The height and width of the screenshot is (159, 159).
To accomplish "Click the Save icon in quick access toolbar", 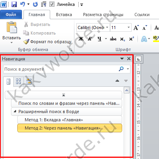I will tap(14, 4).
